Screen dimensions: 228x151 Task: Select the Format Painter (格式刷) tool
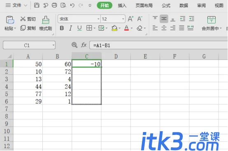click(x=46, y=24)
